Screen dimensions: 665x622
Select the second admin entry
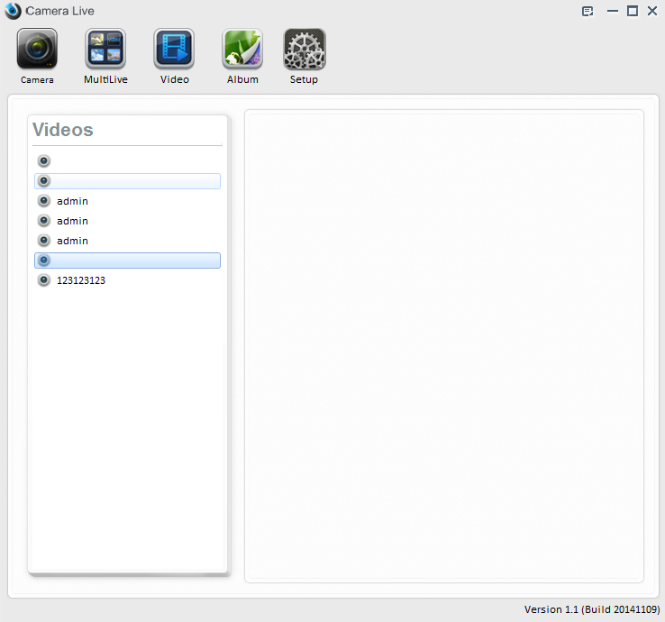coord(72,221)
